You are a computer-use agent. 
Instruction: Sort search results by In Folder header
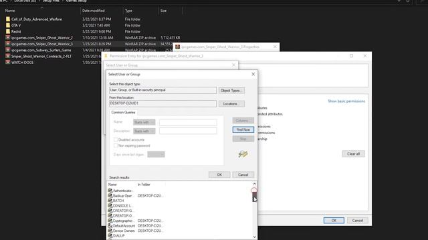coord(144,185)
